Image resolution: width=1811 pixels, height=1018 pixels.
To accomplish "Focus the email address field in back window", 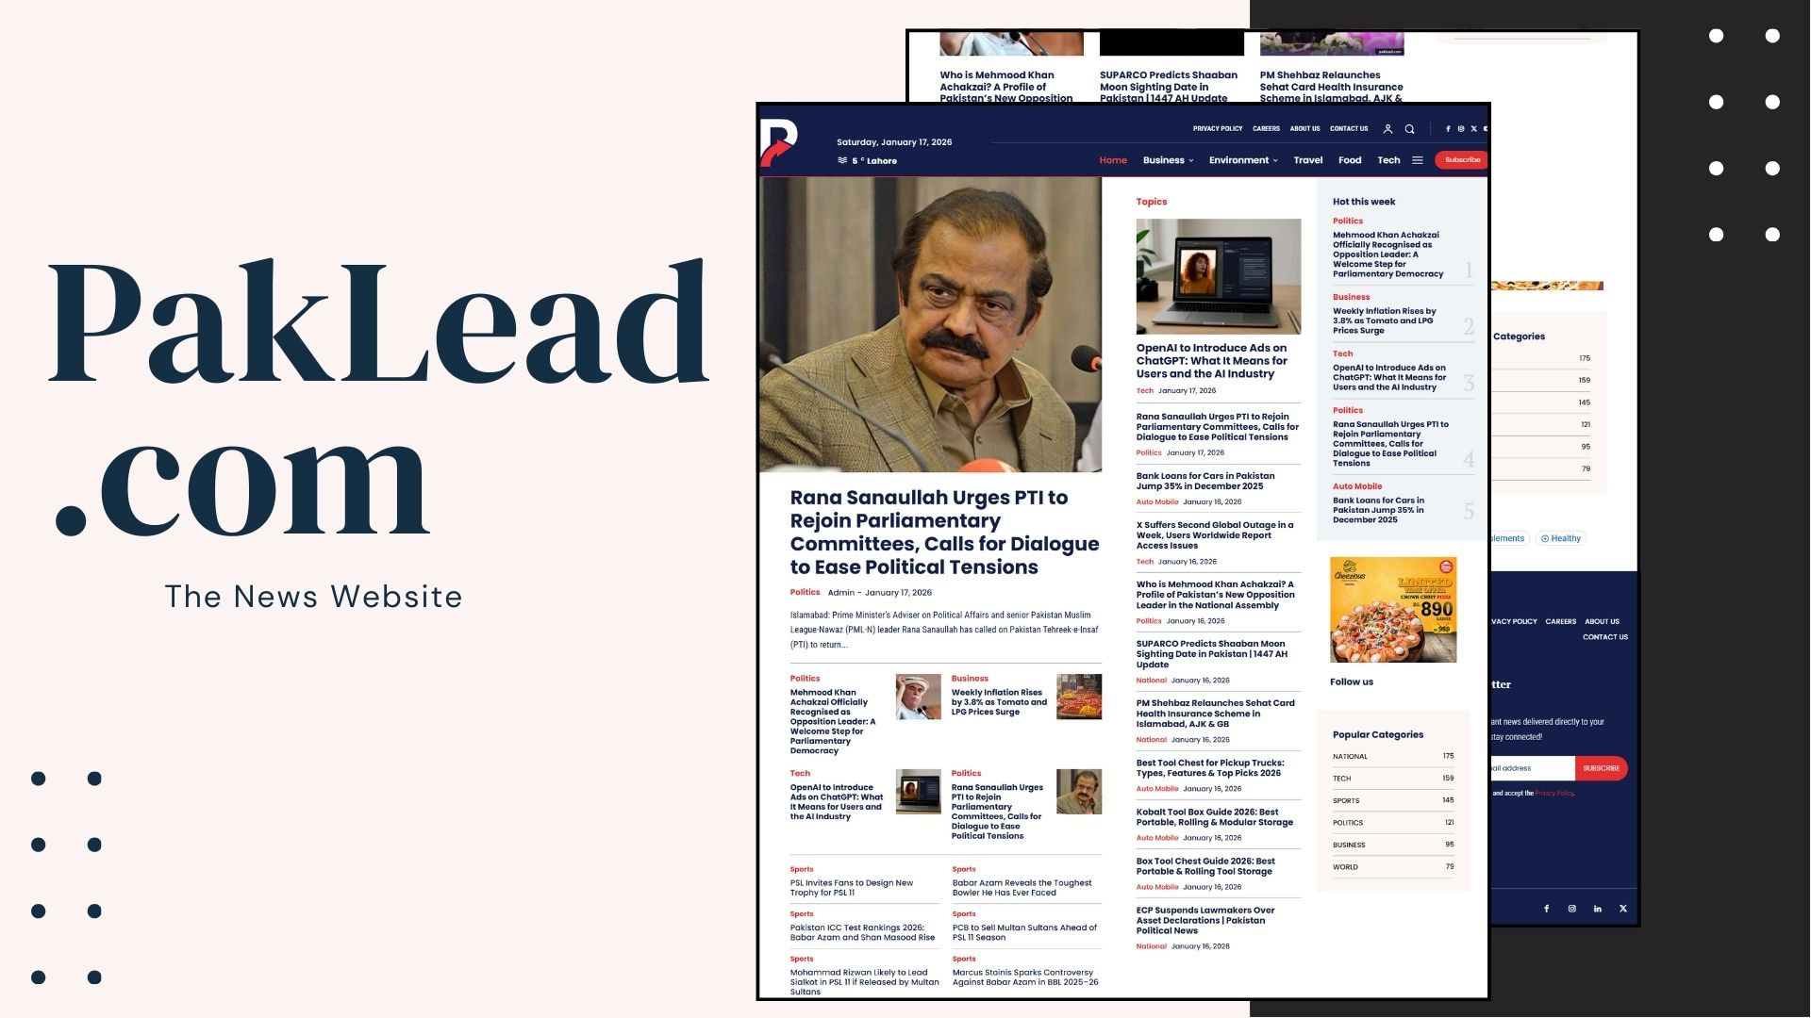I will click(1532, 768).
